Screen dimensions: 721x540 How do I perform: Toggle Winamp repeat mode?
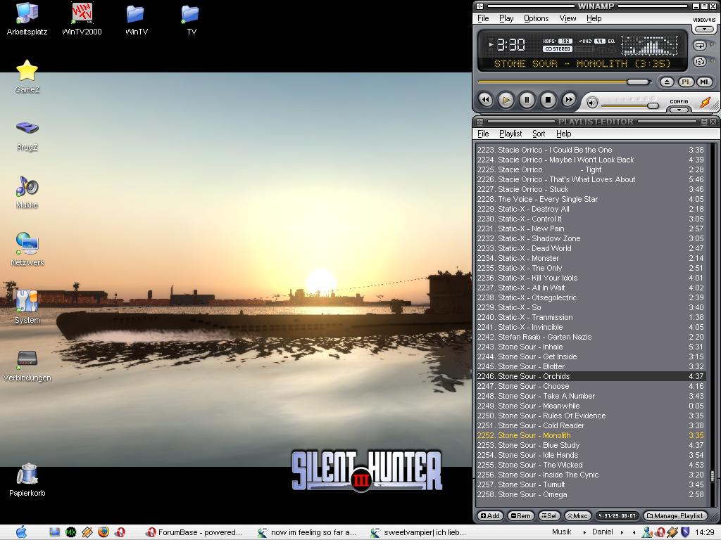point(700,46)
